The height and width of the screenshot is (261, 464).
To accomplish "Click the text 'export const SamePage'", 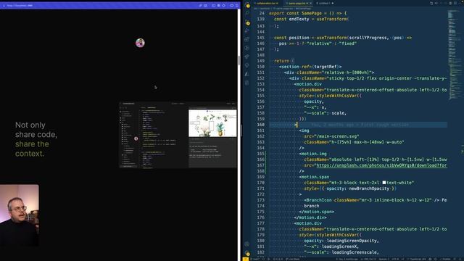I will pos(295,13).
